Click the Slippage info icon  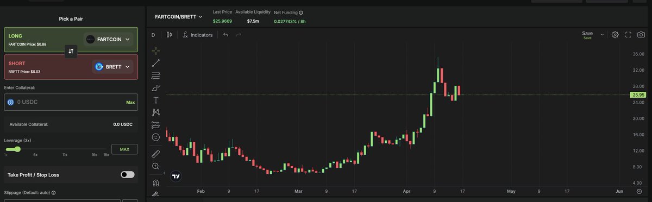(54, 193)
